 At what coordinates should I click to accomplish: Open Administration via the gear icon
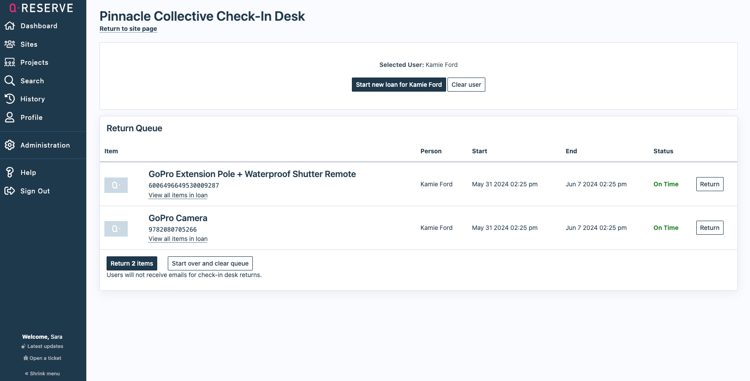[x=10, y=145]
